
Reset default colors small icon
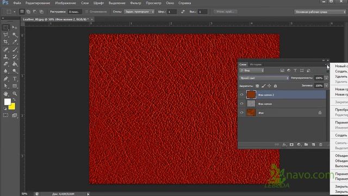click(x=5, y=108)
